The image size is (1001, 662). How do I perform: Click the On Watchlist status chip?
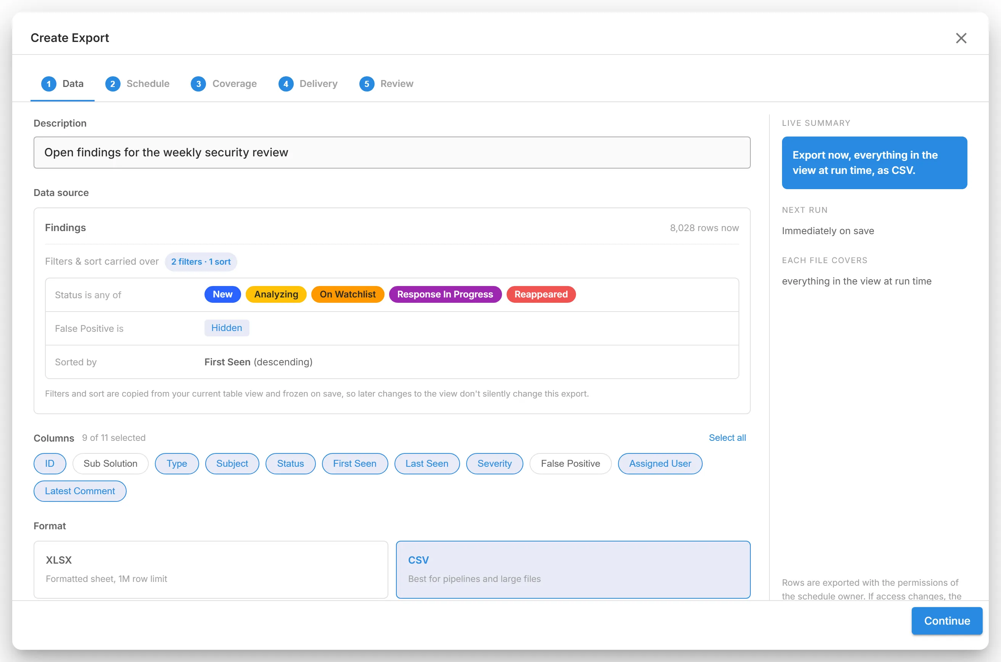coord(348,294)
